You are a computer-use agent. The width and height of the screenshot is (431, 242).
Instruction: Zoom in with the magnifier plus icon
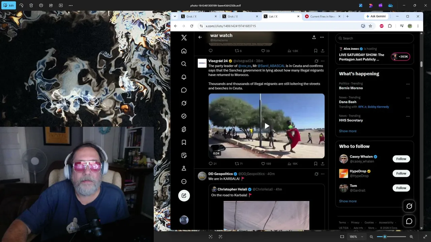(x=411, y=237)
